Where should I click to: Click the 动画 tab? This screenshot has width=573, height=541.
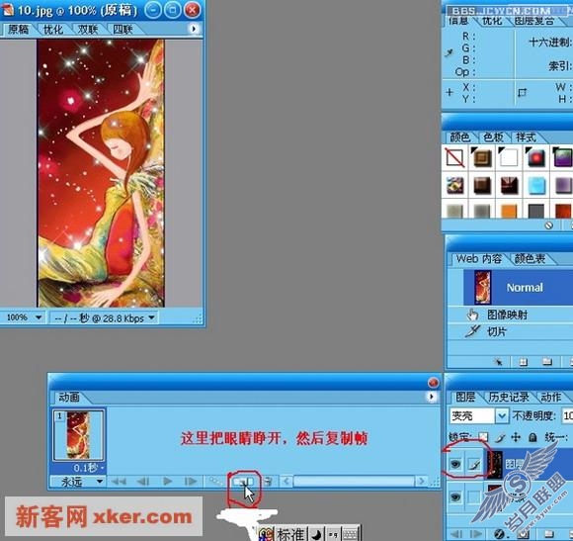pyautogui.click(x=69, y=398)
